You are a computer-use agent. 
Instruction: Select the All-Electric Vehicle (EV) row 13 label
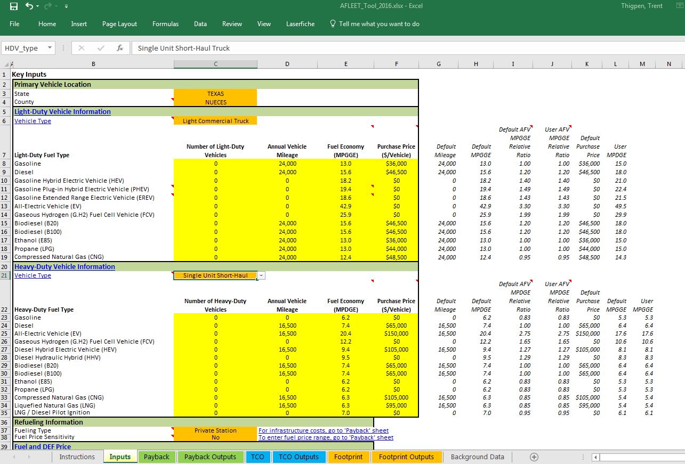[47, 206]
